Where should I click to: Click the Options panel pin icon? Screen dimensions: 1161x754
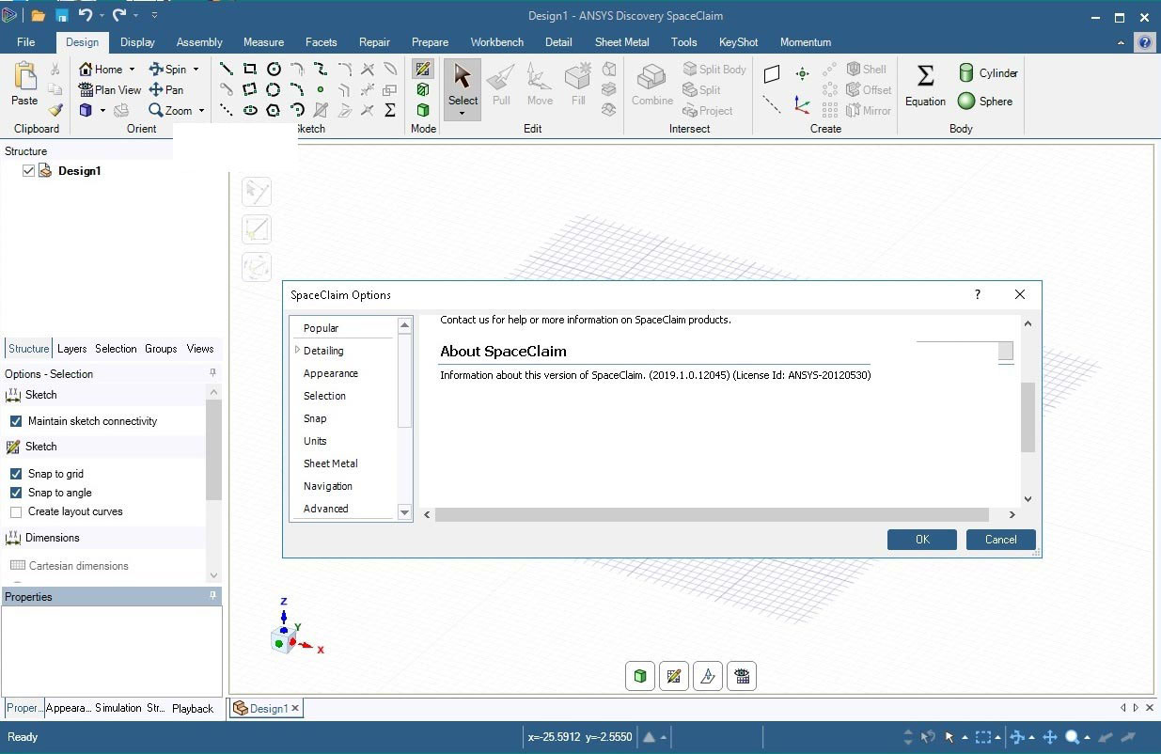coord(213,373)
